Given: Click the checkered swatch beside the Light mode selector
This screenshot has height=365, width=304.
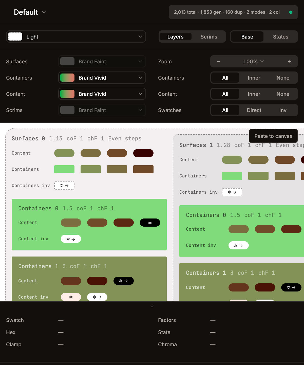Looking at the screenshot, I should [x=15, y=36].
